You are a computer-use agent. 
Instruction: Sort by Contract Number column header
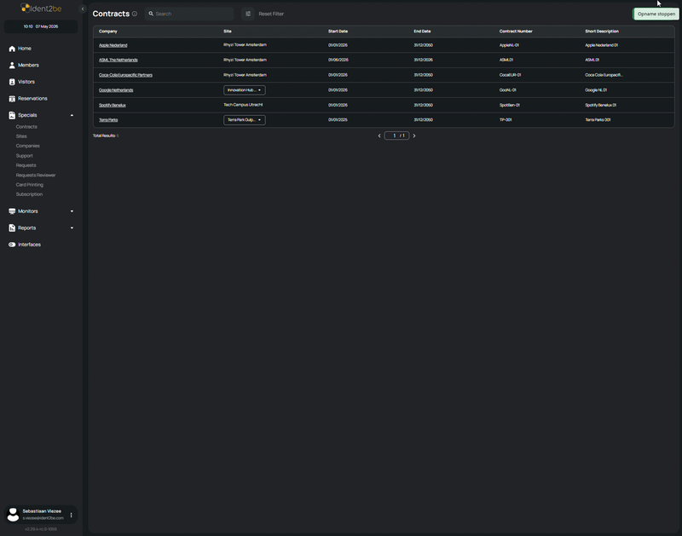coord(516,32)
